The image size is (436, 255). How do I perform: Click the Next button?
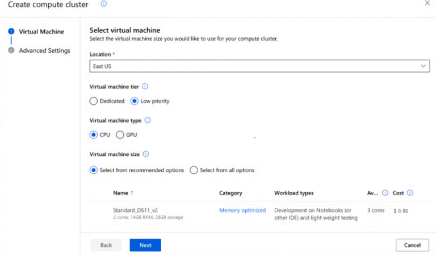point(145,245)
